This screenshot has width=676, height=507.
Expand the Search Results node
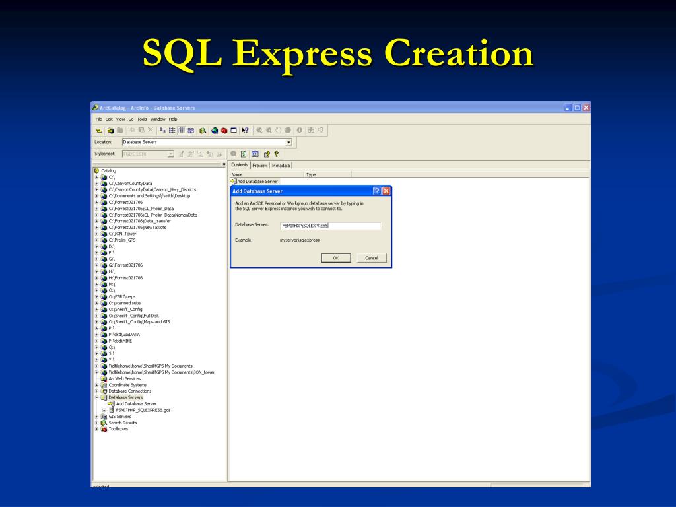point(96,422)
